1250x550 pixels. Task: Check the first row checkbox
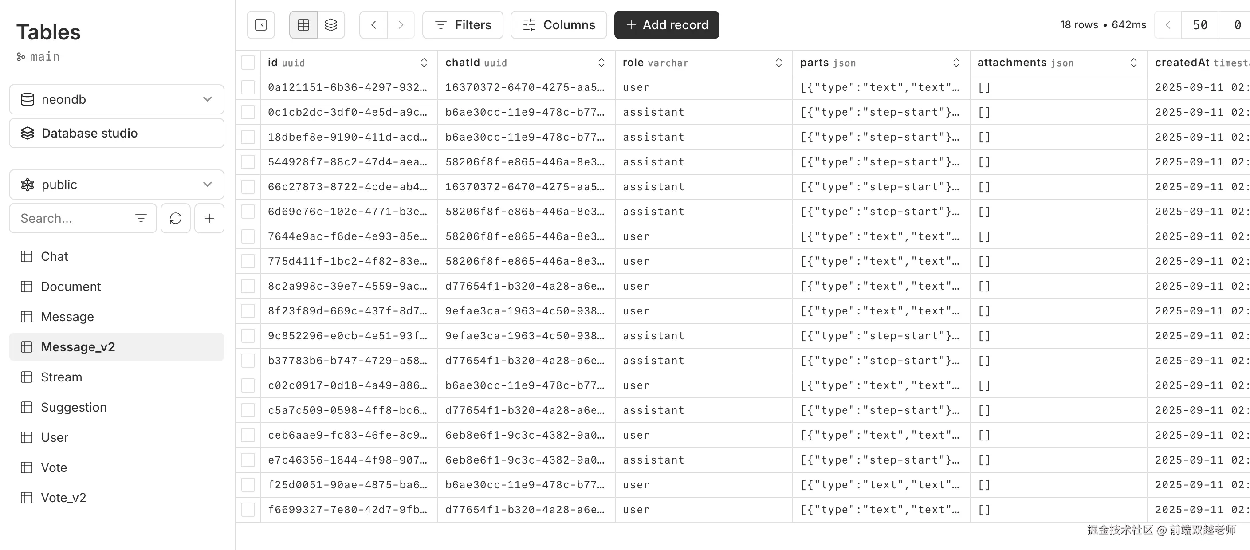(x=248, y=87)
